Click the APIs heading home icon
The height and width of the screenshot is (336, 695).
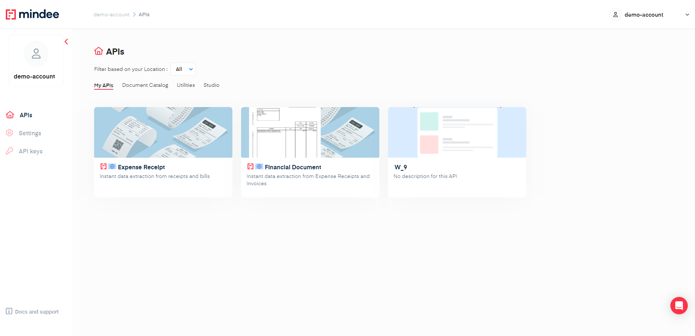click(99, 51)
